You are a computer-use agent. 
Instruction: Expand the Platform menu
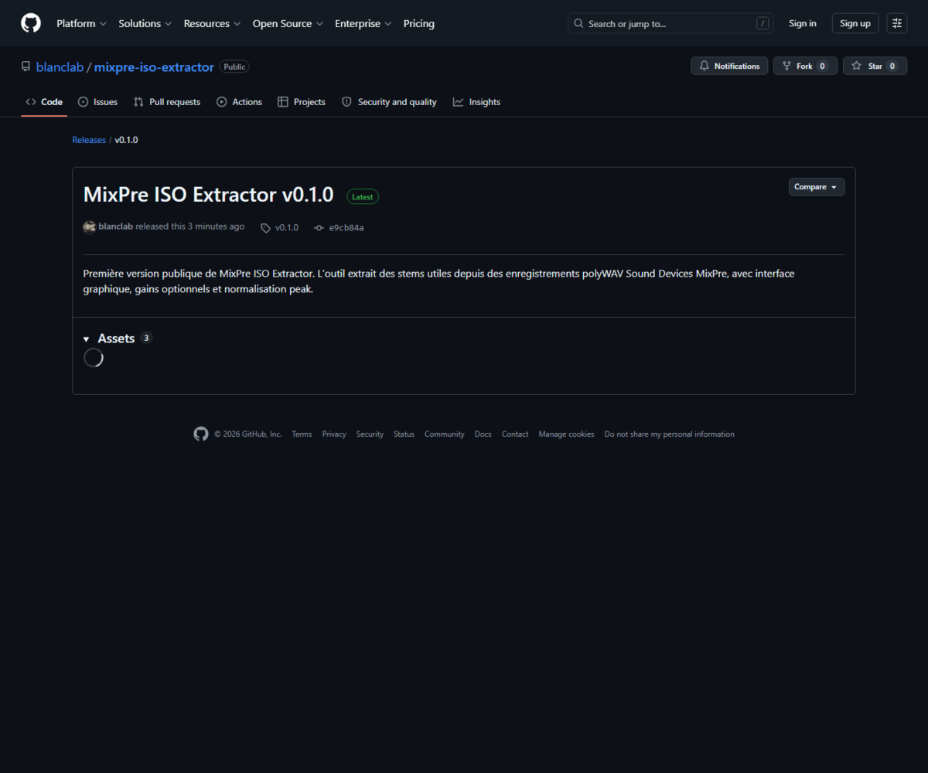[x=81, y=23]
